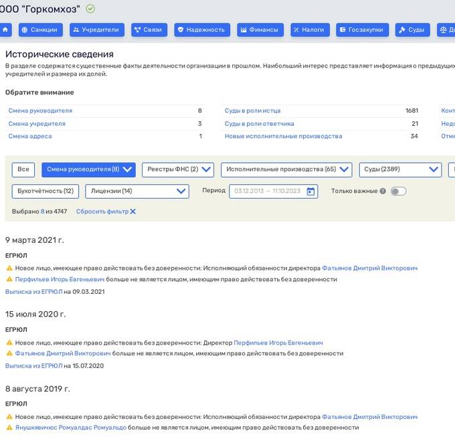
Task: Click warning icon beside Янушкявичюс entry
Action: click(9, 428)
